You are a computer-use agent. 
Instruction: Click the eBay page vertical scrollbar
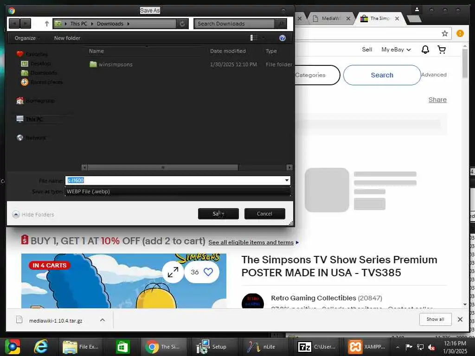[x=465, y=64]
